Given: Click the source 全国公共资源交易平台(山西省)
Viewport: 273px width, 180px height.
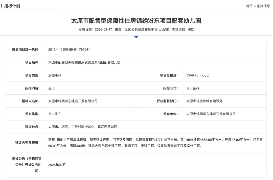Looking at the screenshot, I should [x=147, y=29].
